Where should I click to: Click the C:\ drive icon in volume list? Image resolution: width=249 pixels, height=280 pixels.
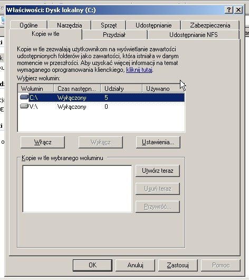pos(24,97)
